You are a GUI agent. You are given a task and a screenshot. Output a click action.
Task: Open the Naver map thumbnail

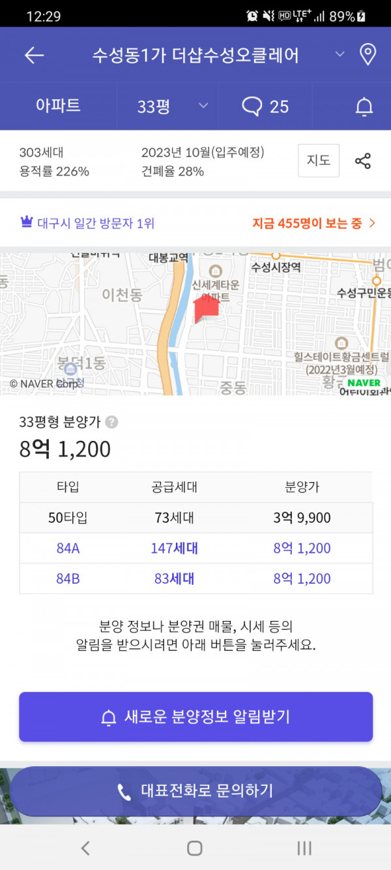[195, 324]
